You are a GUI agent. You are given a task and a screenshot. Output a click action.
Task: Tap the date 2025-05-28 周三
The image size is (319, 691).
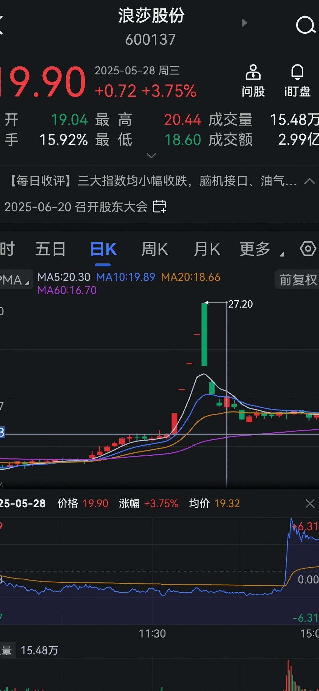pos(137,71)
